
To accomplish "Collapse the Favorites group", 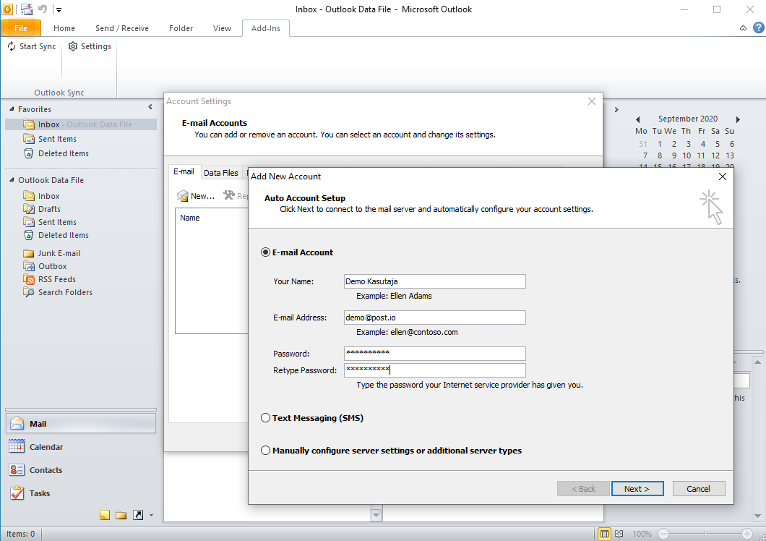I will click(x=12, y=109).
